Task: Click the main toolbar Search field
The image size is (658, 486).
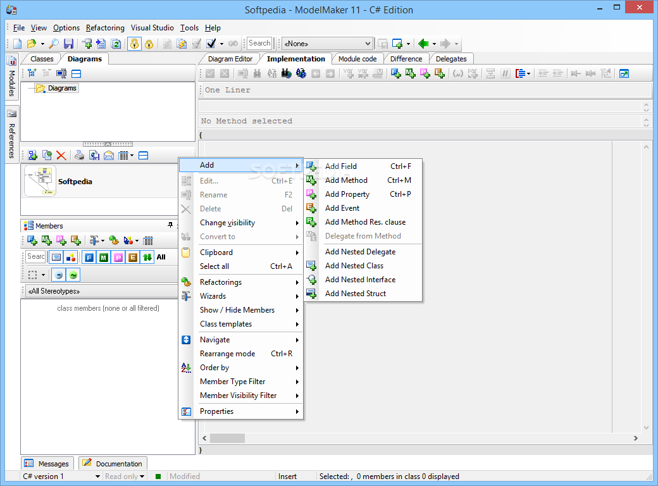Action: 260,43
